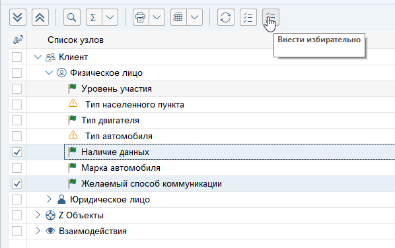The height and width of the screenshot is (248, 395).
Task: Collapse the Физическое лицо node
Action: tap(49, 73)
